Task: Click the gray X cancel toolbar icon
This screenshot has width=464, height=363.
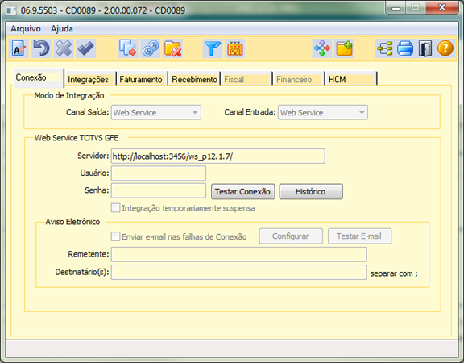Action: [x=64, y=48]
